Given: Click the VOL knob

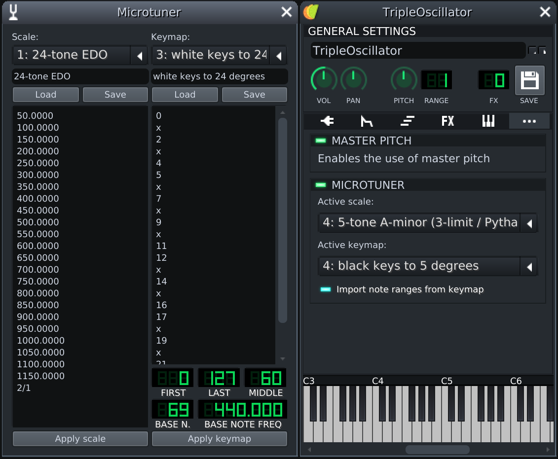Looking at the screenshot, I should 324,79.
